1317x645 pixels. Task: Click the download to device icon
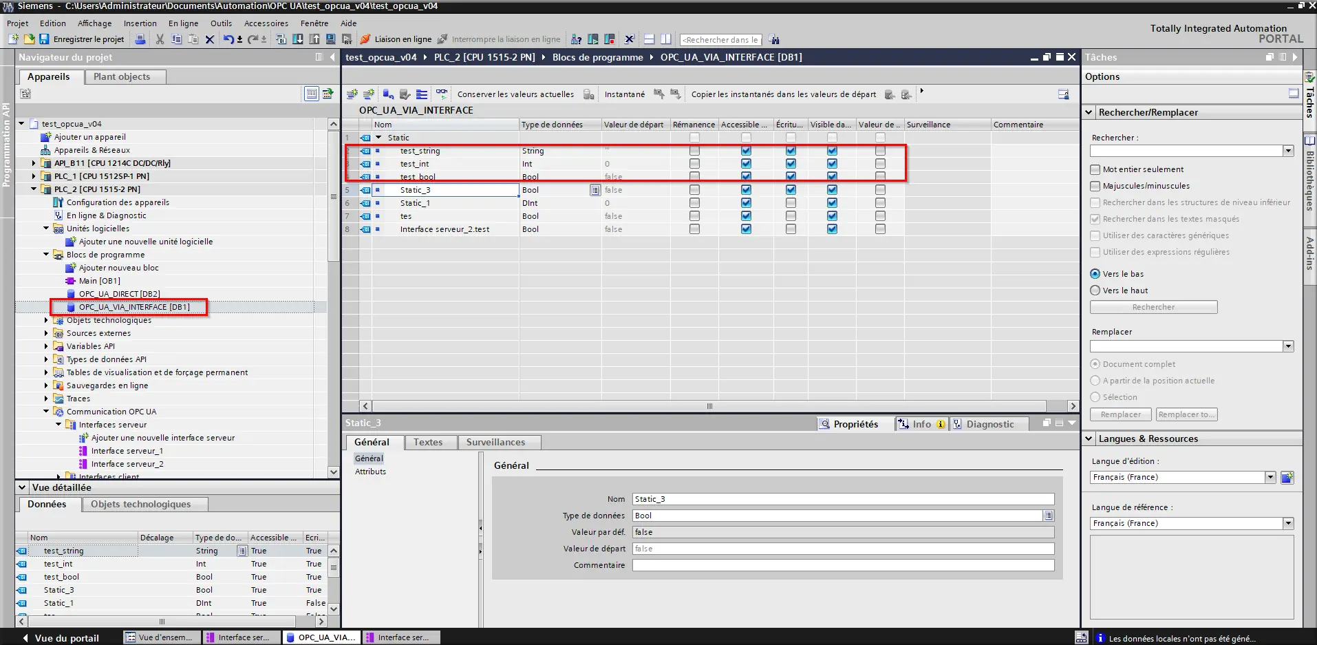(297, 39)
